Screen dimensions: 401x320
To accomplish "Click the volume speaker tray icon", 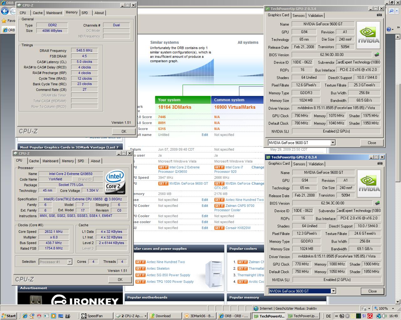I will point(384,316).
